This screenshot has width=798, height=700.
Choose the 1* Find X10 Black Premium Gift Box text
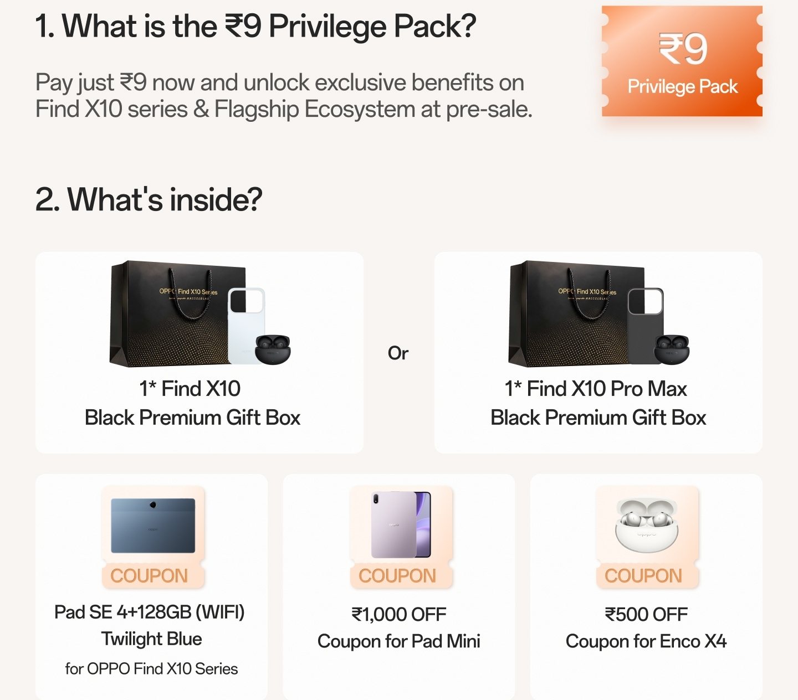point(192,403)
